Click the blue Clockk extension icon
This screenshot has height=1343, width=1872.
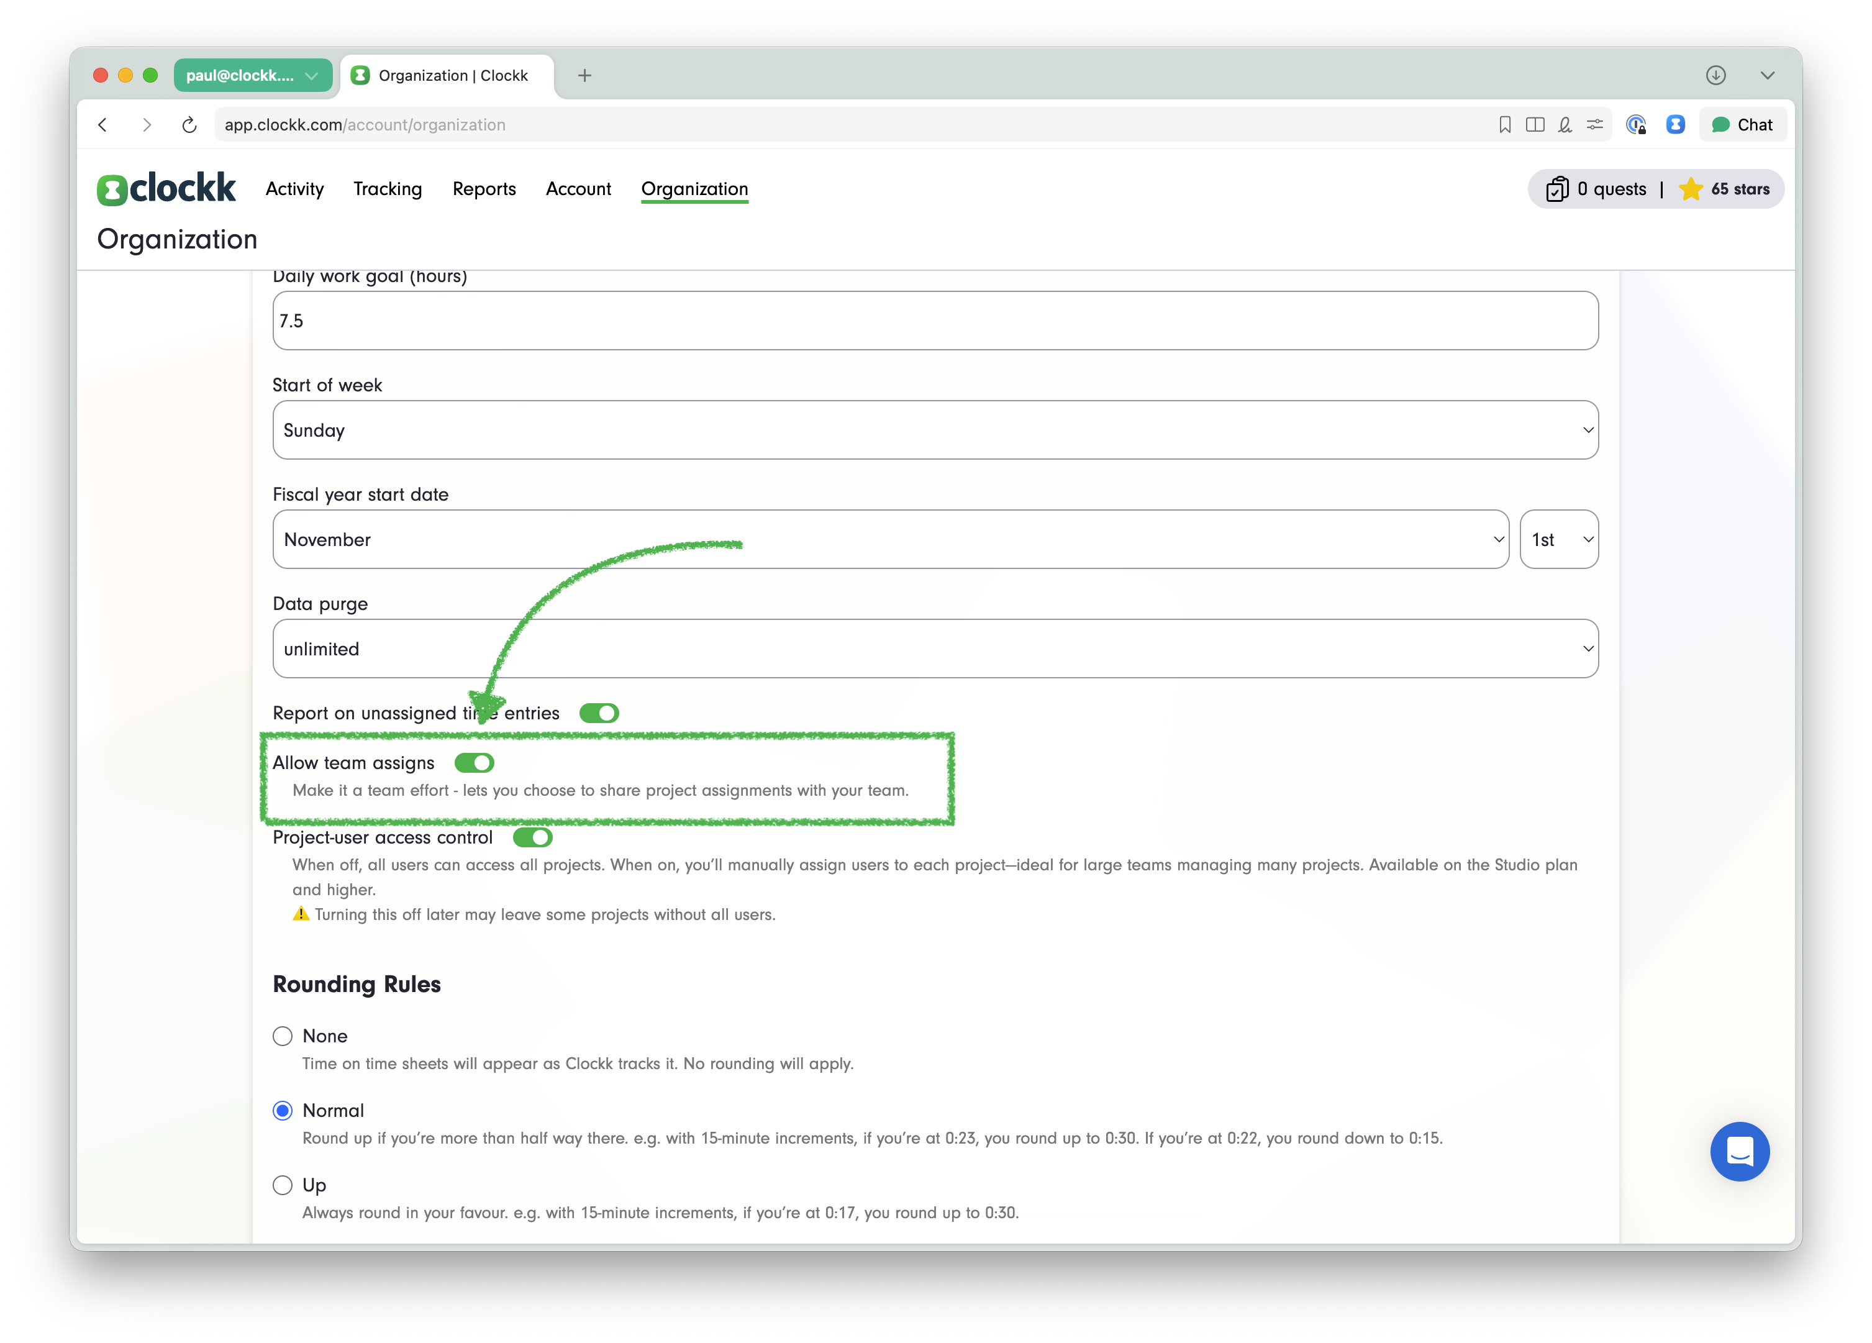[x=1674, y=125]
